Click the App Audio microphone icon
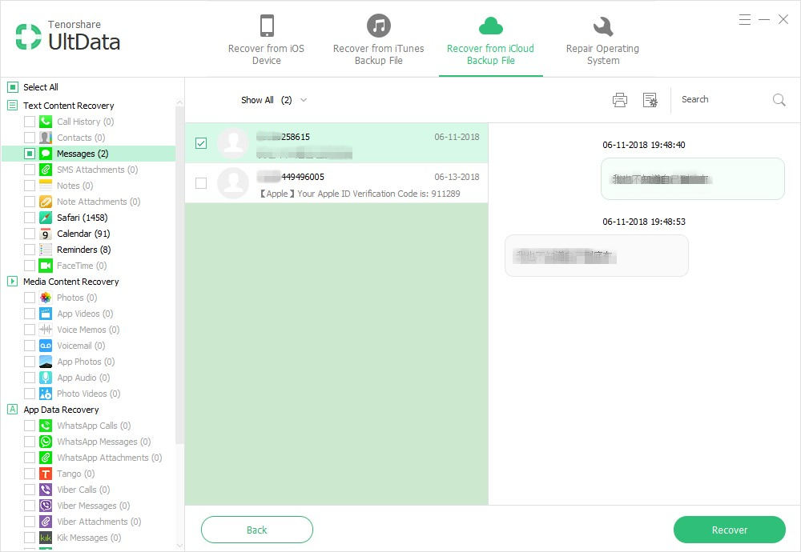 [46, 378]
